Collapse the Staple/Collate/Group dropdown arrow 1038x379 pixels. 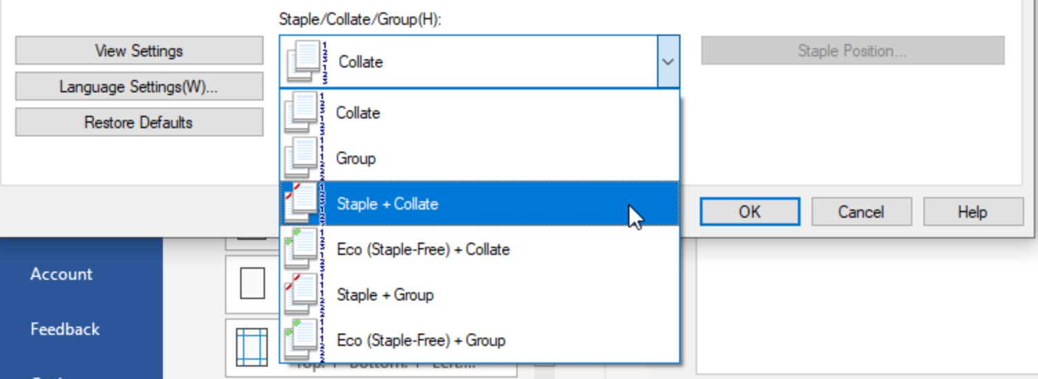(x=668, y=62)
